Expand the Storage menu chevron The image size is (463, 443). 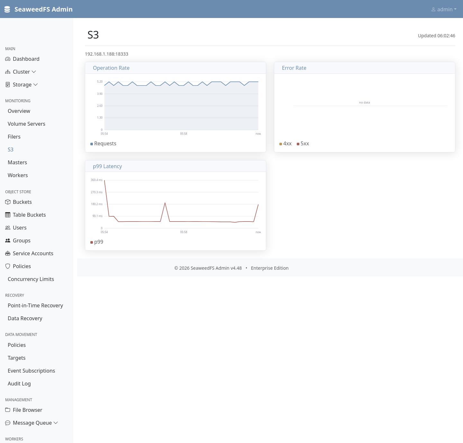(x=36, y=85)
